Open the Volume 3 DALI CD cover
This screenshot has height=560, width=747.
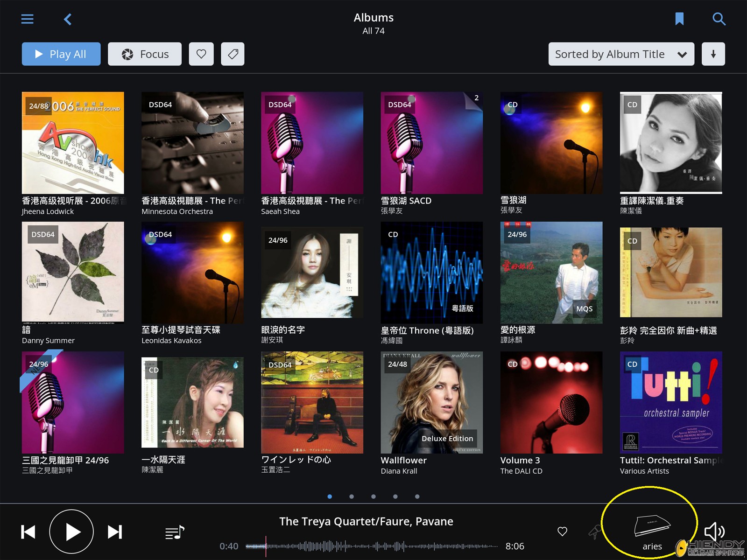click(x=551, y=402)
